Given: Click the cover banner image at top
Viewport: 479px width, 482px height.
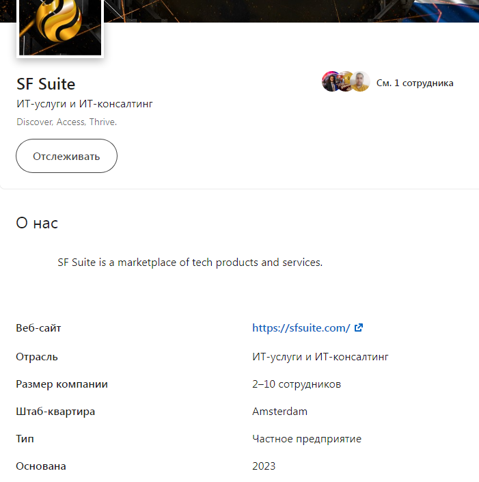Looking at the screenshot, I should click(290, 11).
